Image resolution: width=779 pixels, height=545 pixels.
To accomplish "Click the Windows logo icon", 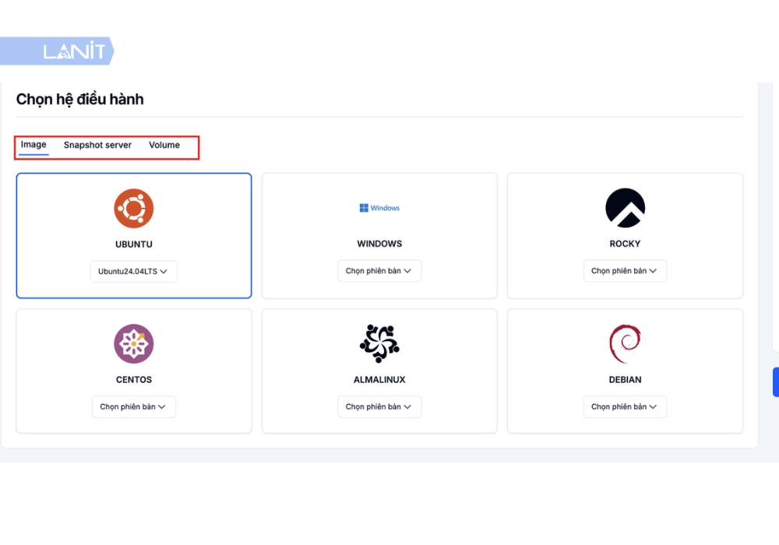I will (379, 208).
